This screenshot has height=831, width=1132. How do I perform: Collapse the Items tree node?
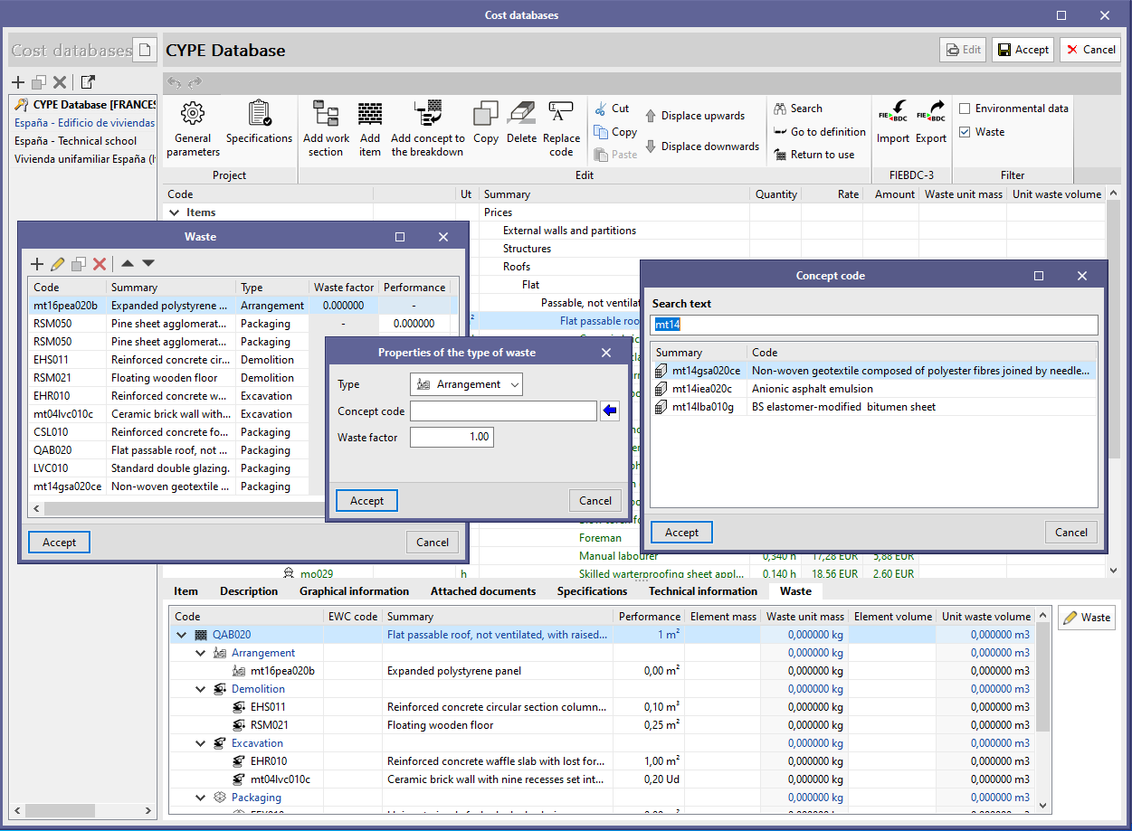point(174,212)
